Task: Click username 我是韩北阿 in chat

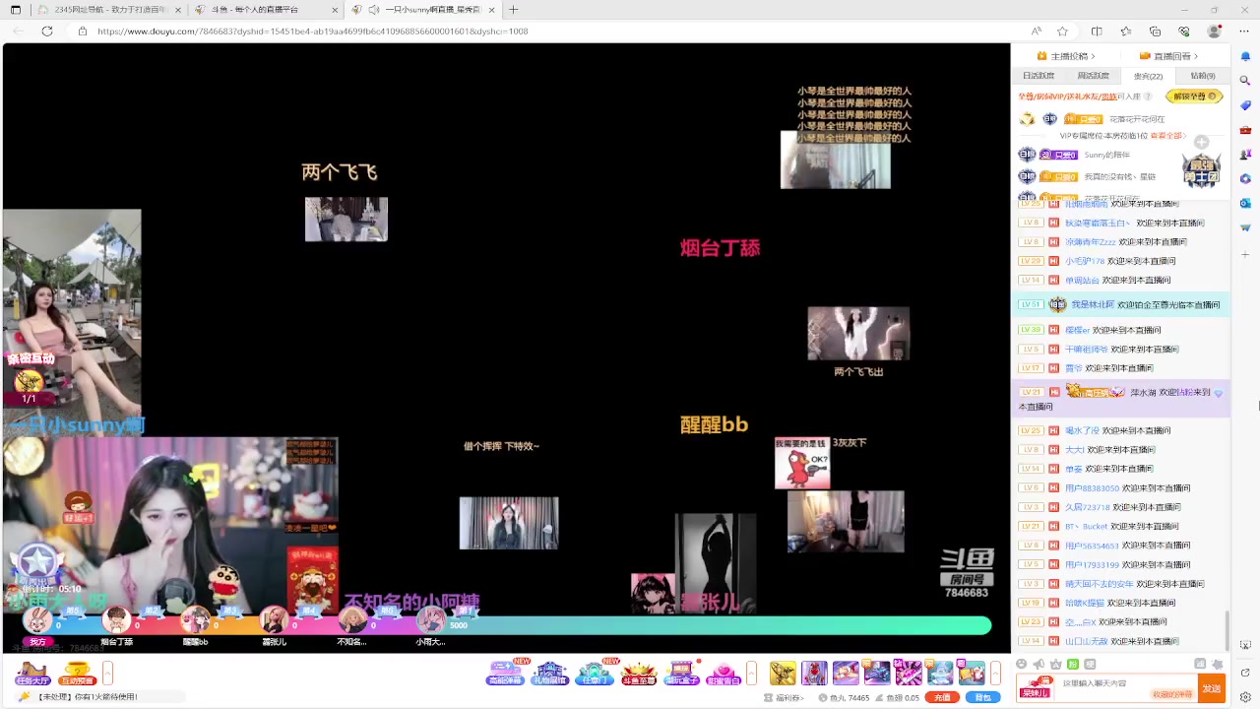Action: click(x=1094, y=305)
